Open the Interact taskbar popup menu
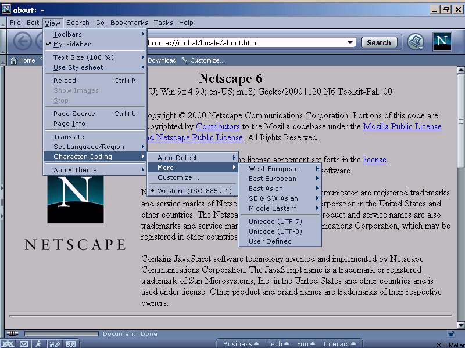The height and width of the screenshot is (348, 465). 339,344
